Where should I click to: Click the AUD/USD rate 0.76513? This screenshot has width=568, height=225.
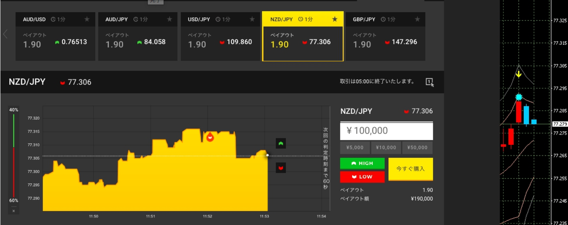pyautogui.click(x=75, y=43)
